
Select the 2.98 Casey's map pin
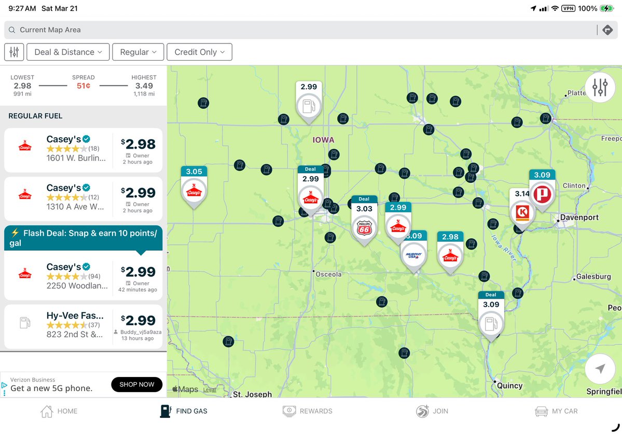(450, 253)
